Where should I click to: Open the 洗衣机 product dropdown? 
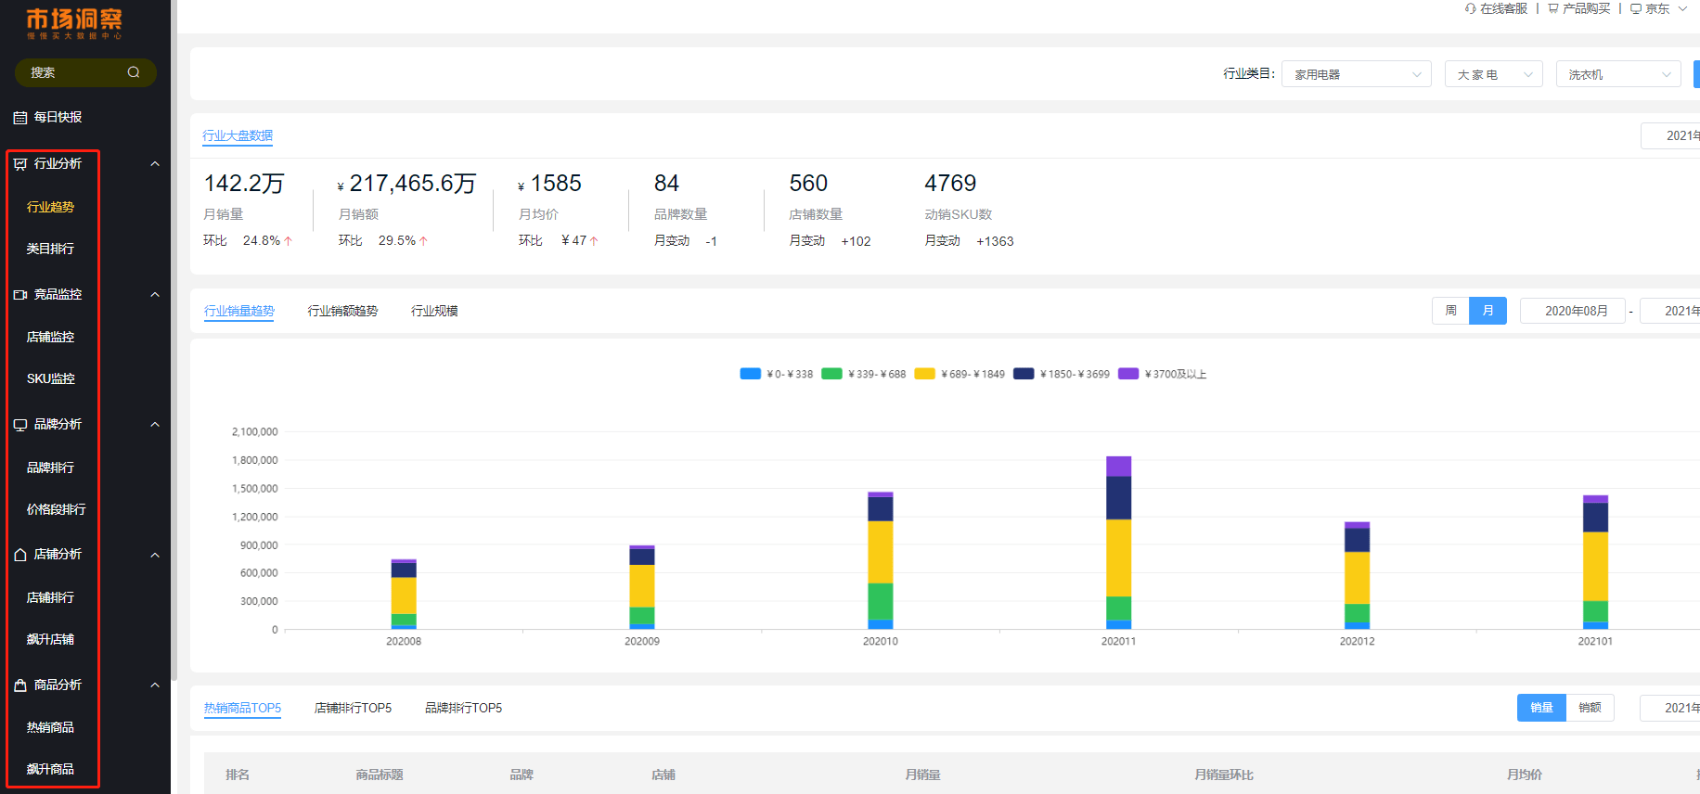click(1617, 74)
